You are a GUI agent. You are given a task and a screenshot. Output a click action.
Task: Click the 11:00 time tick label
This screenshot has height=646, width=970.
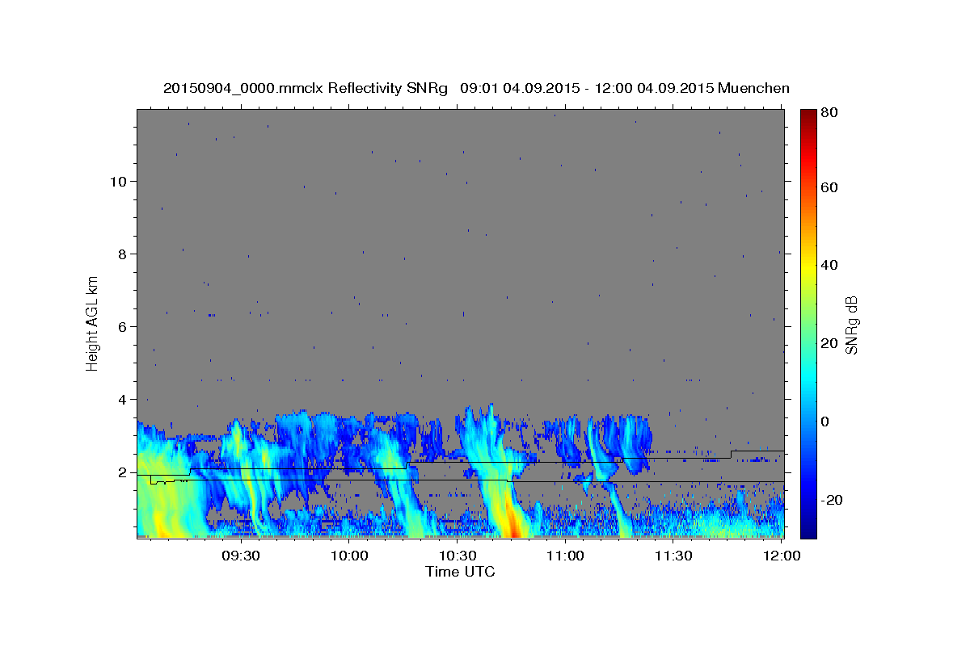point(566,556)
